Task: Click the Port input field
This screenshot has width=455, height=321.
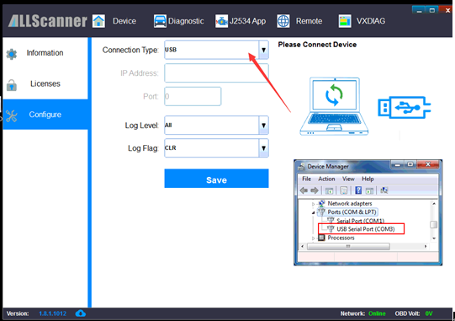Action: pyautogui.click(x=193, y=96)
